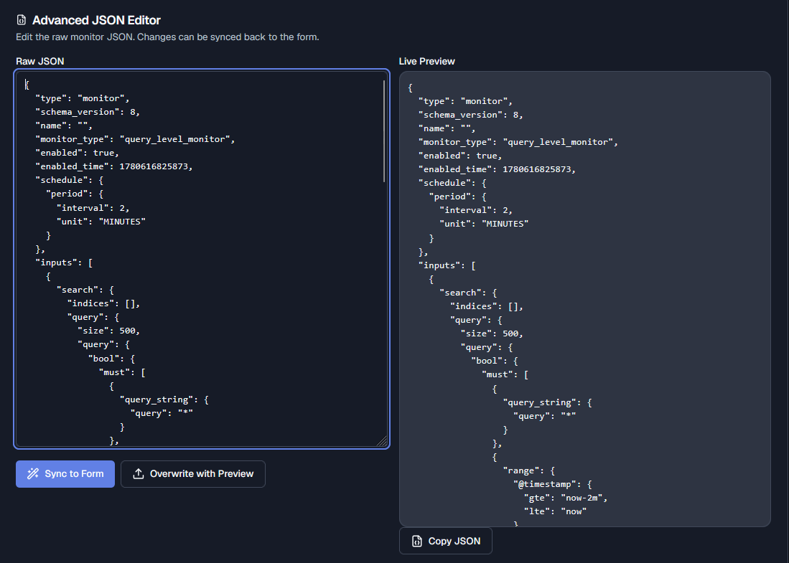This screenshot has width=789, height=563.
Task: Click "inputs": [ line in Raw JSON
Action: (x=64, y=262)
